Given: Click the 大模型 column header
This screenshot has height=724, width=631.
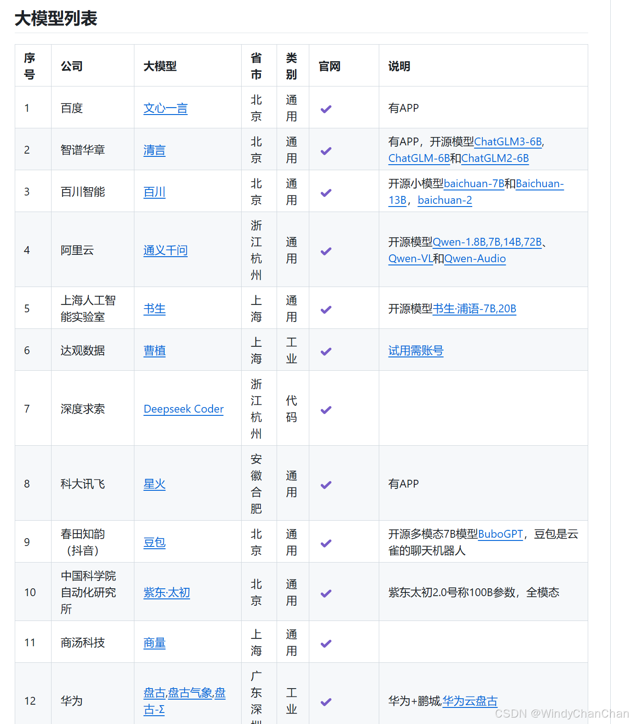Looking at the screenshot, I should [160, 66].
